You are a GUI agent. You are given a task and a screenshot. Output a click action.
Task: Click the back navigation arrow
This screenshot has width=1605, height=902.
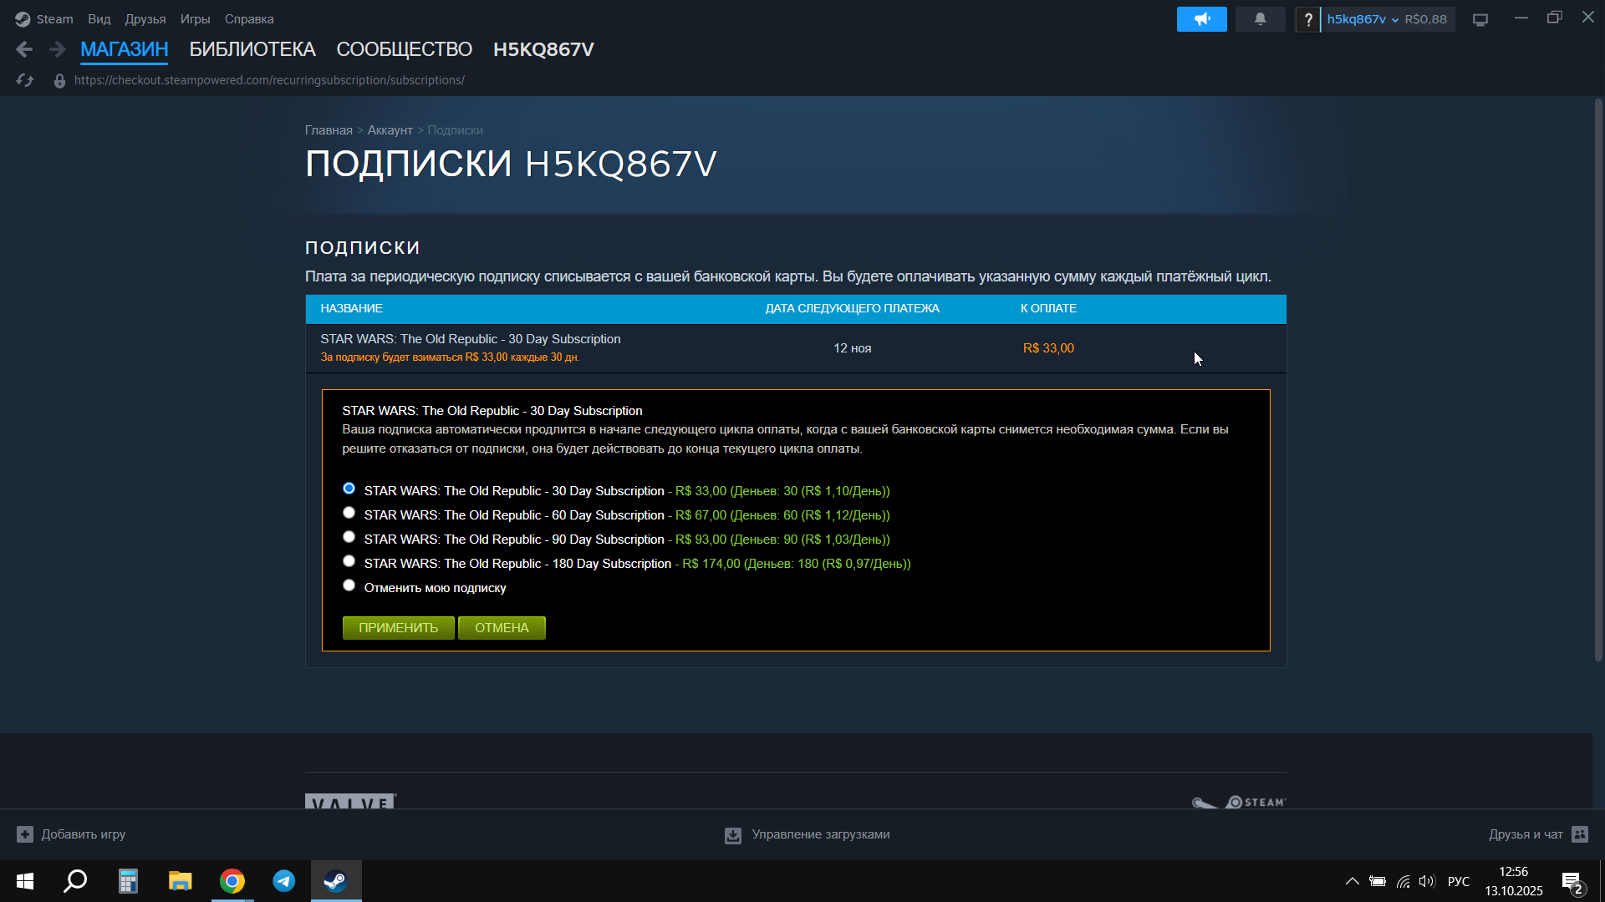click(x=24, y=49)
